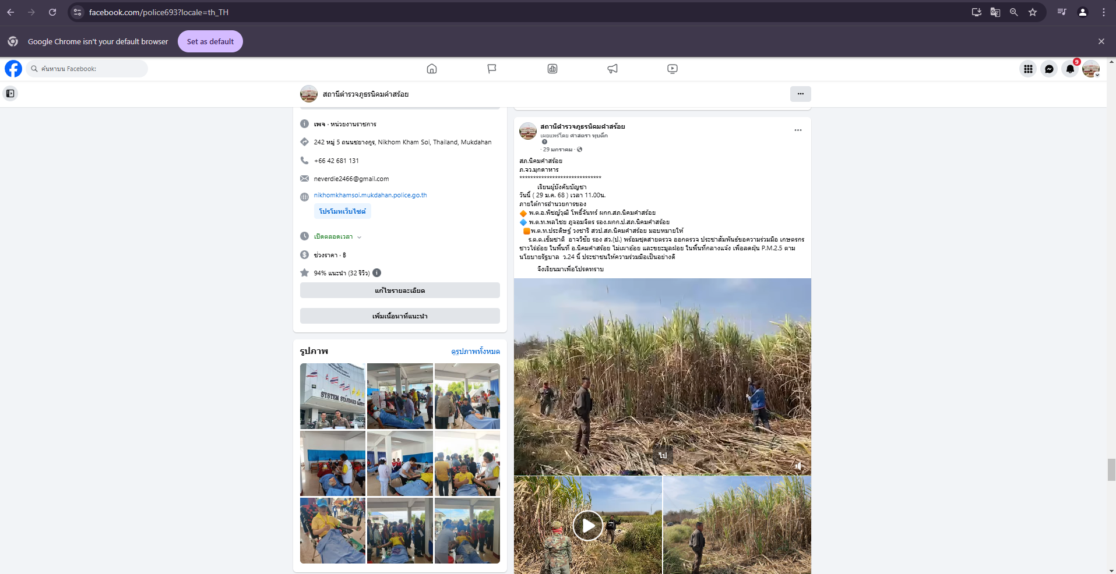This screenshot has height=574, width=1116.
Task: Click the Facebook logo
Action: pyautogui.click(x=13, y=69)
